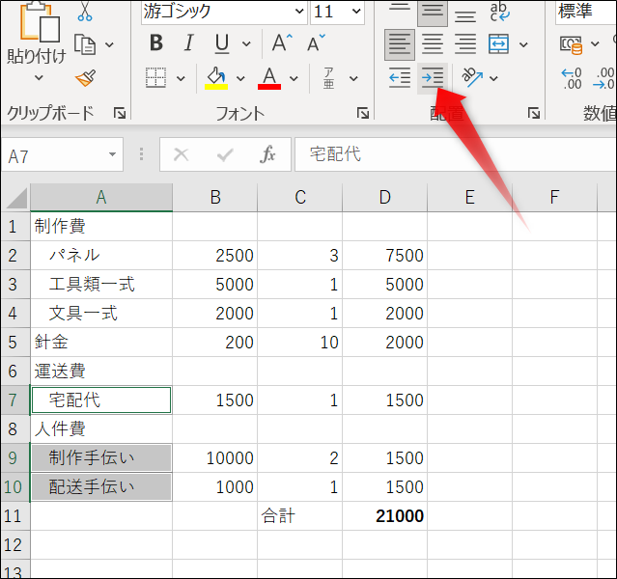This screenshot has width=617, height=579.
Task: Open the font size 11 dropdown
Action: click(356, 11)
